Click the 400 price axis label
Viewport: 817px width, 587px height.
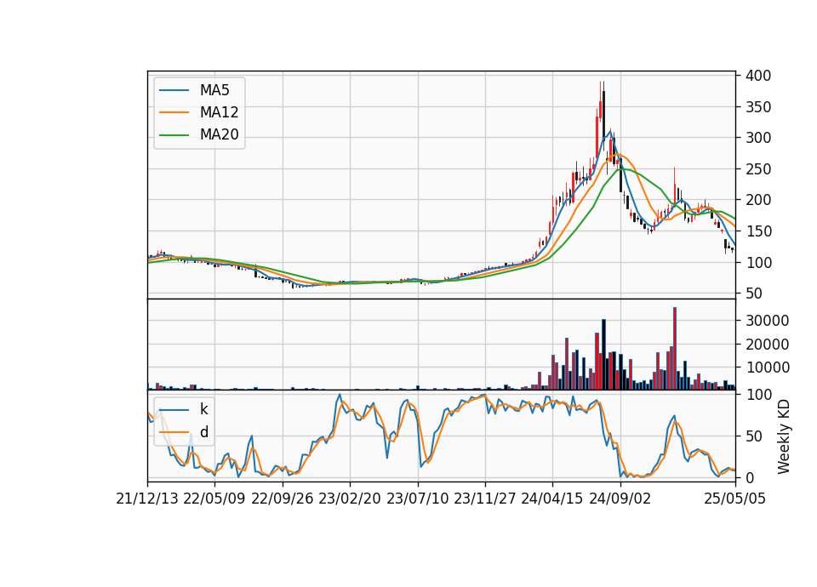tap(758, 76)
